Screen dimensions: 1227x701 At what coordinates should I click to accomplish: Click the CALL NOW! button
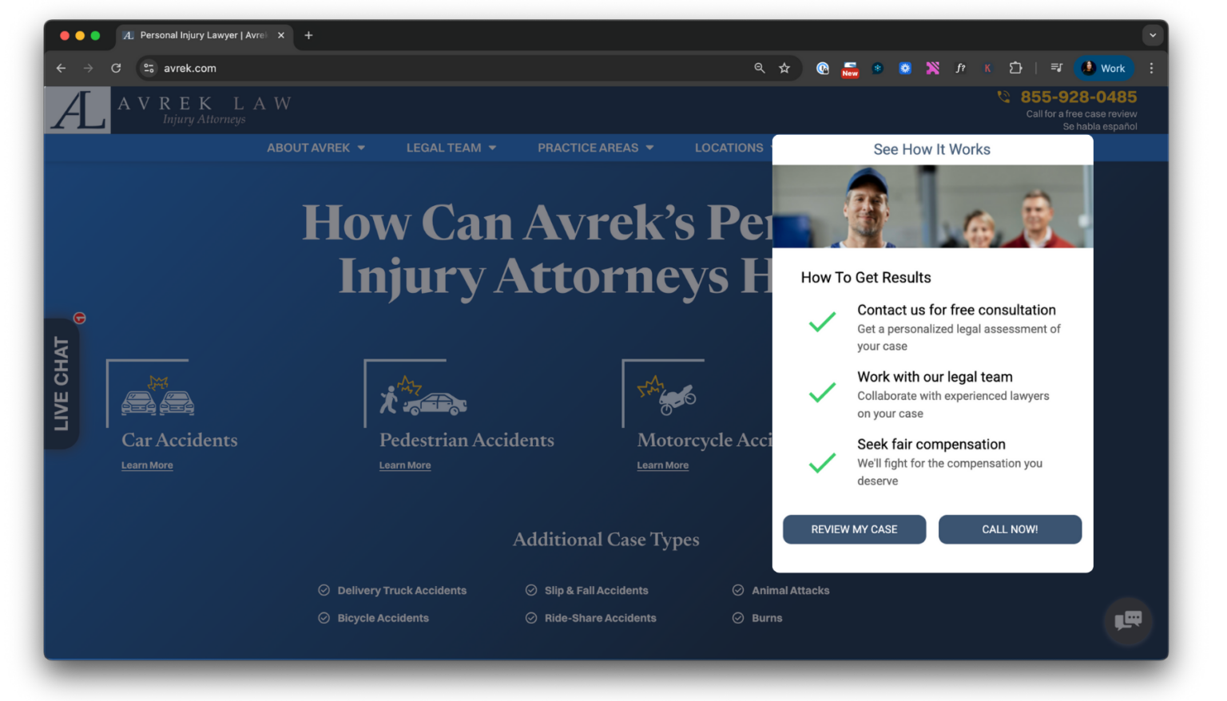[1010, 529]
